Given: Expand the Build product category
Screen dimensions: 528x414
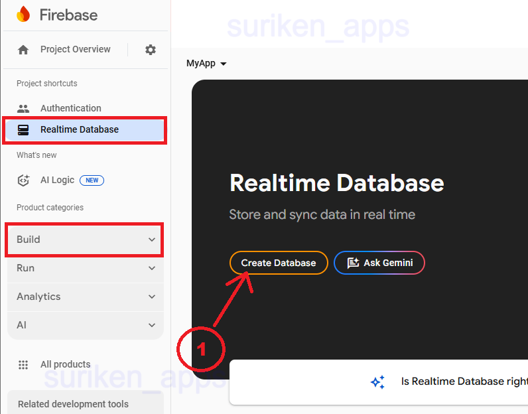Looking at the screenshot, I should pos(85,240).
